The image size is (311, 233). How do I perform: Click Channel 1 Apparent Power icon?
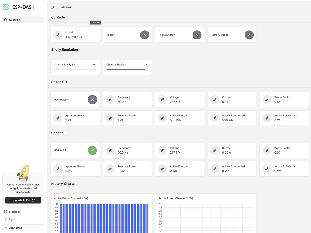pos(58,118)
